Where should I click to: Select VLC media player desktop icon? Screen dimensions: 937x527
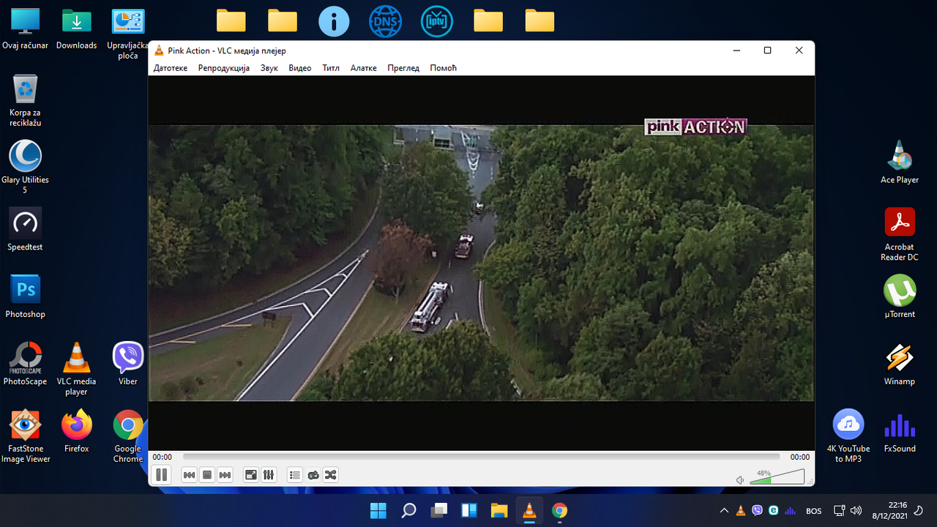click(x=77, y=369)
